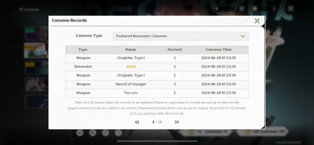The height and width of the screenshot is (145, 314).
Task: Close the blurred Convene screen with top-right X
Action: [x=290, y=8]
